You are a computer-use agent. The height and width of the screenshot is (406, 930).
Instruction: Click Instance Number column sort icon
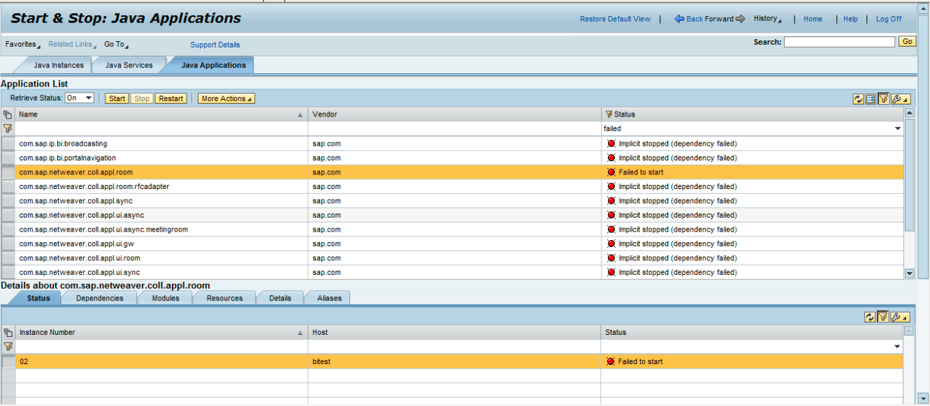300,333
